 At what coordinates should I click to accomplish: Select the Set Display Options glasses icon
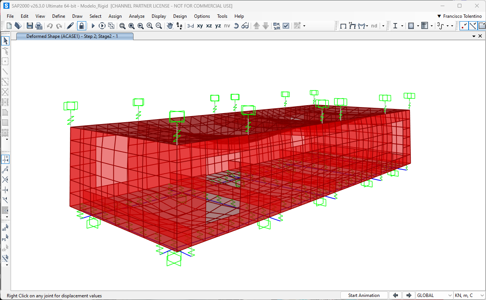pyautogui.click(x=245, y=25)
